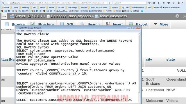Open the site identity info icon

[x=7, y=3]
